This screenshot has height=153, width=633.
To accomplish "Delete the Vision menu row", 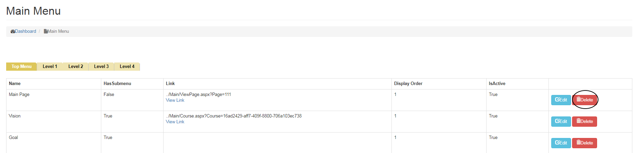I will point(585,122).
